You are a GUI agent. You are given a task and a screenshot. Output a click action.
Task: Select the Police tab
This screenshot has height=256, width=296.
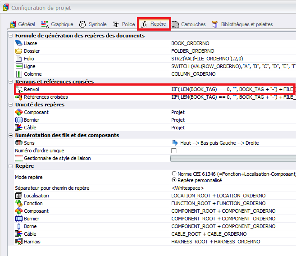point(124,24)
